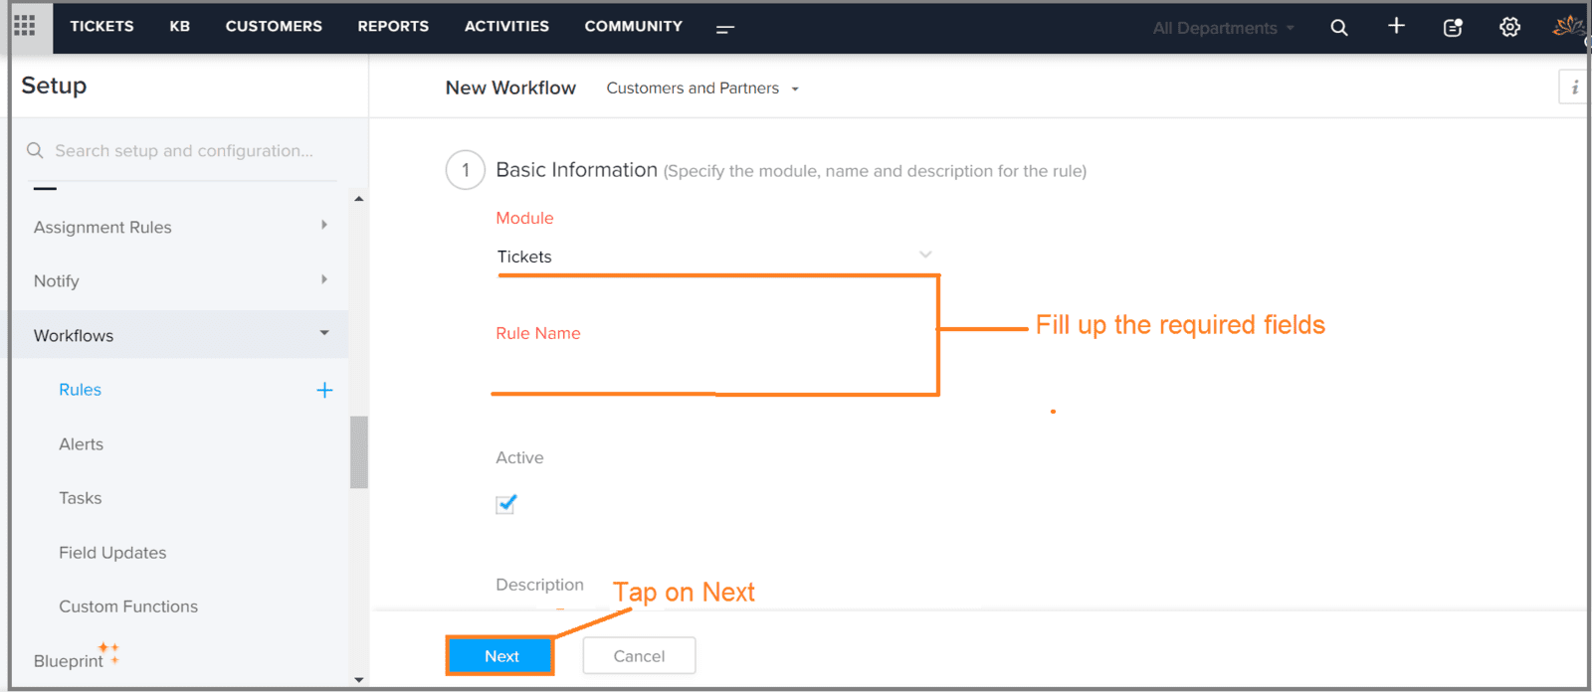1592x692 pixels.
Task: Click sidebar scrollbar up arrow
Action: [x=359, y=199]
